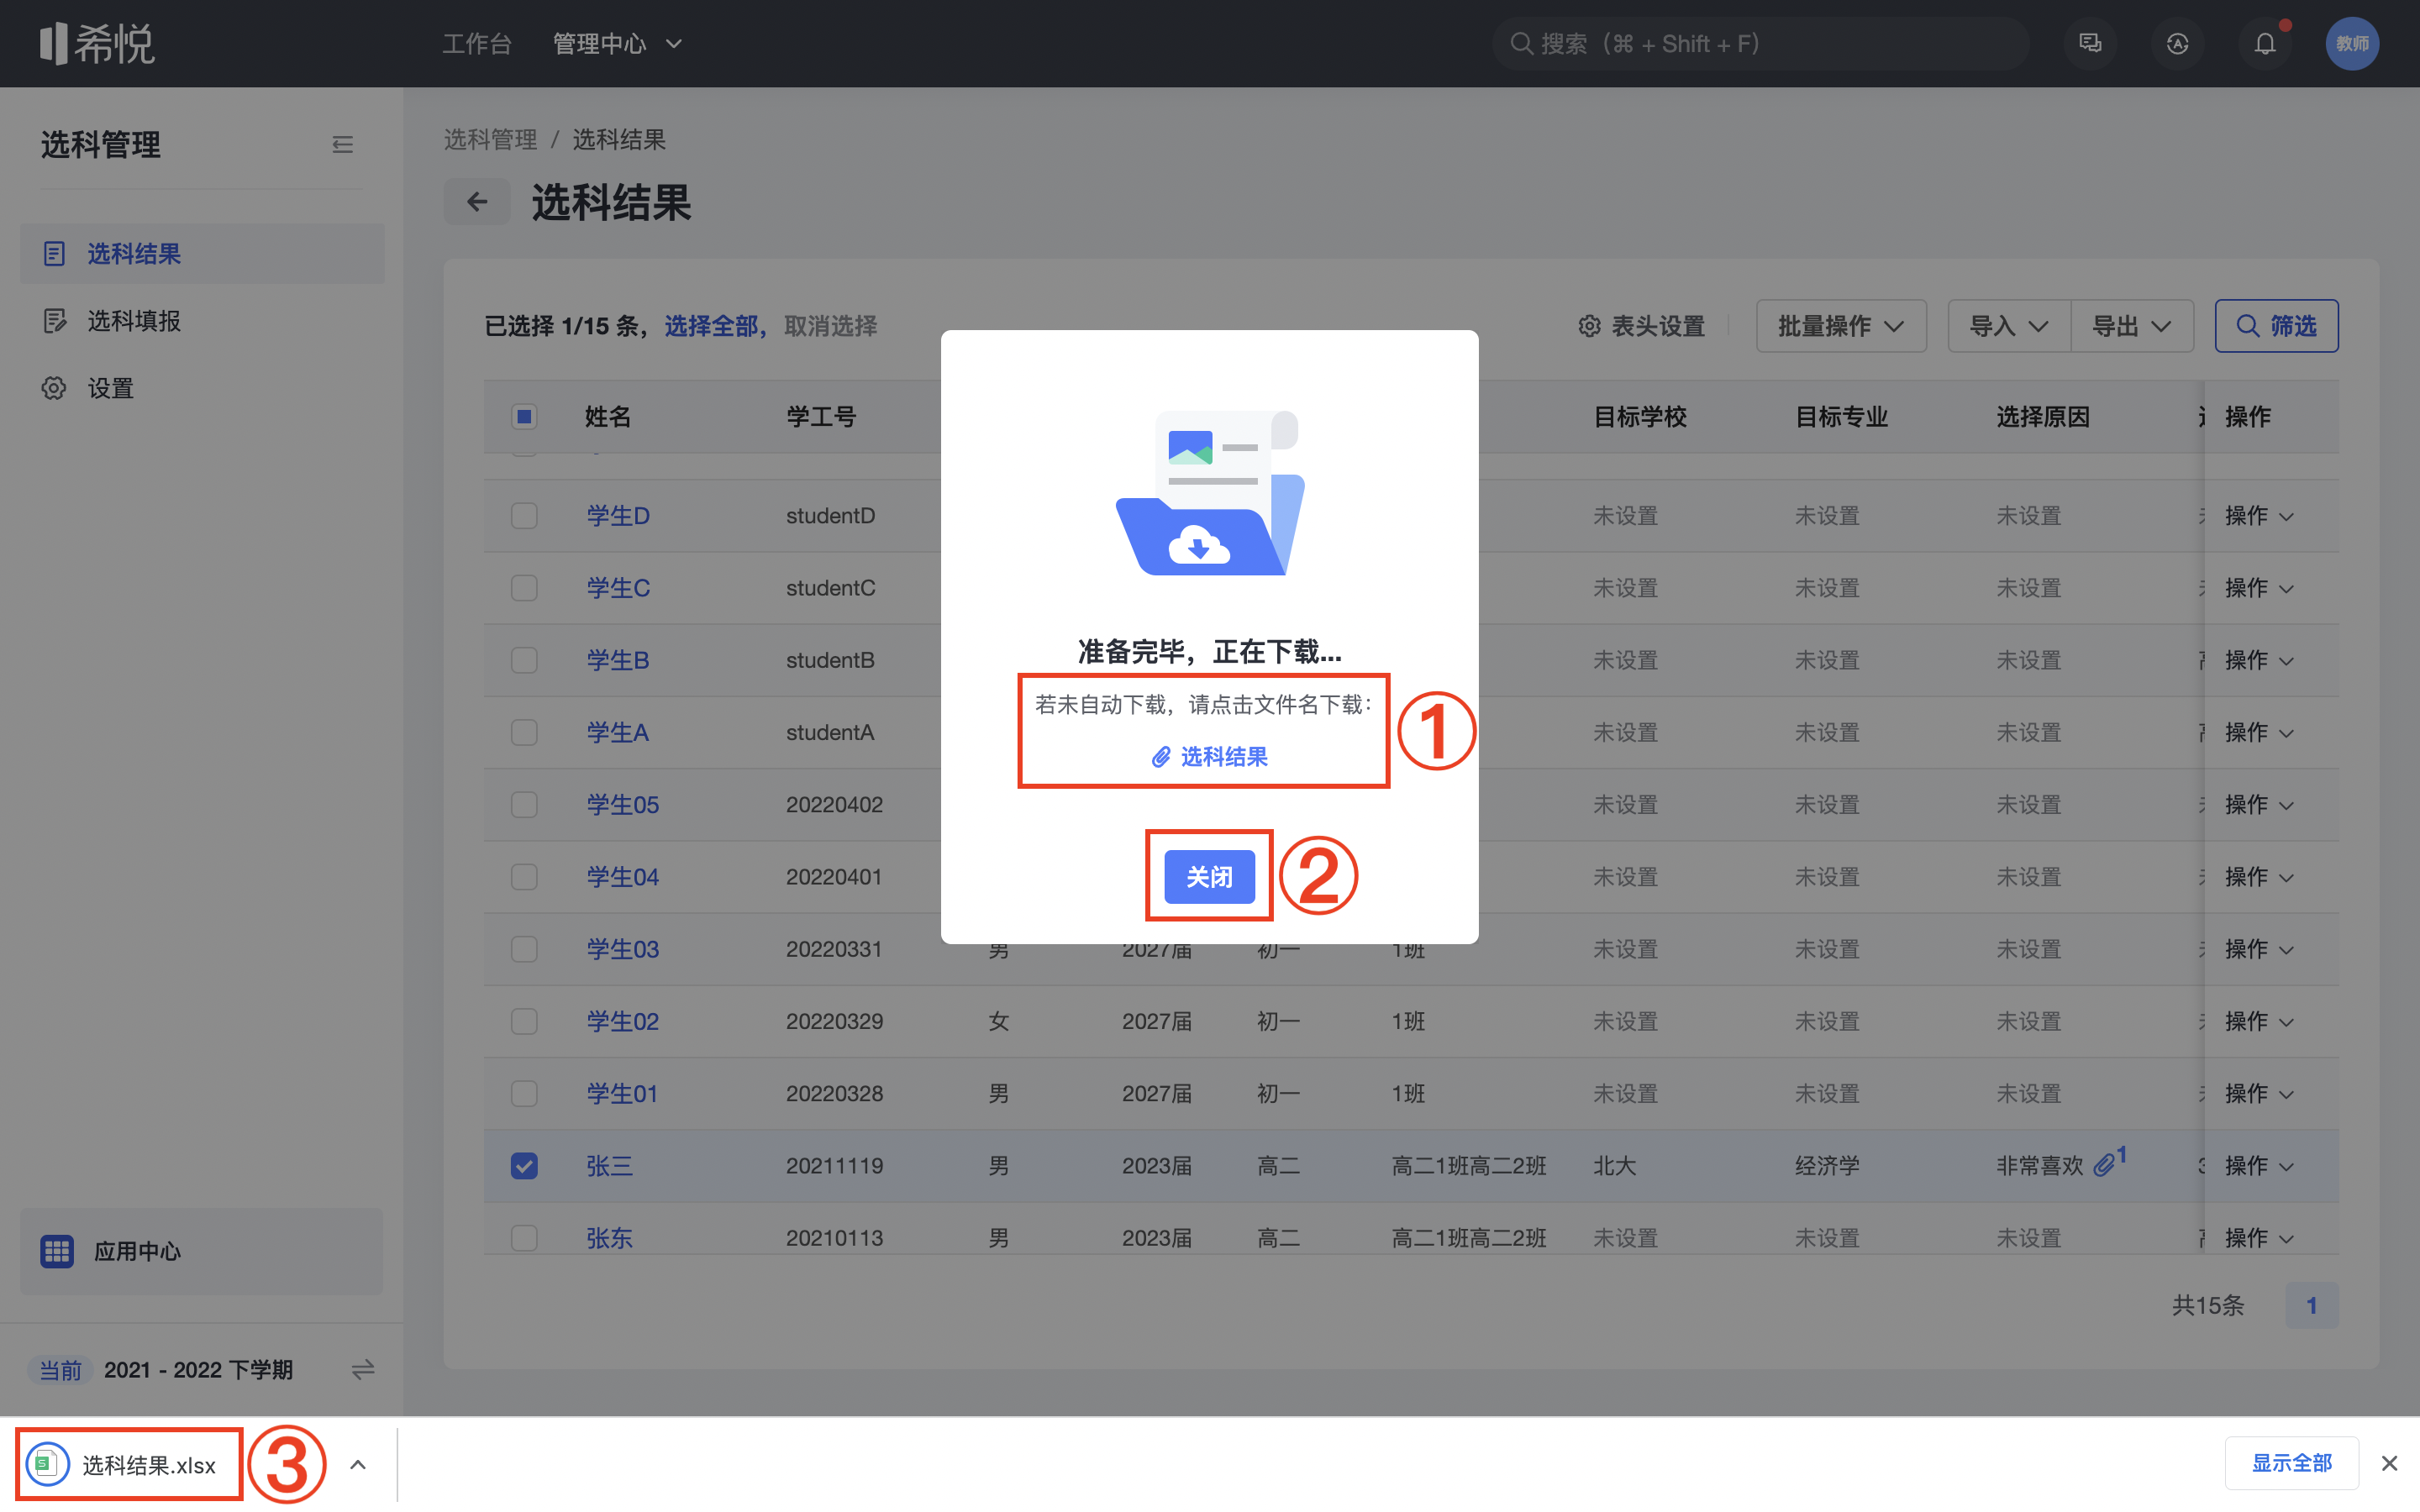Click the 关闭 button in dialog
2420x1512 pixels.
tap(1209, 877)
